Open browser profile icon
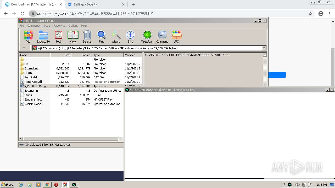This screenshot has height=188, width=335. click(321, 14)
